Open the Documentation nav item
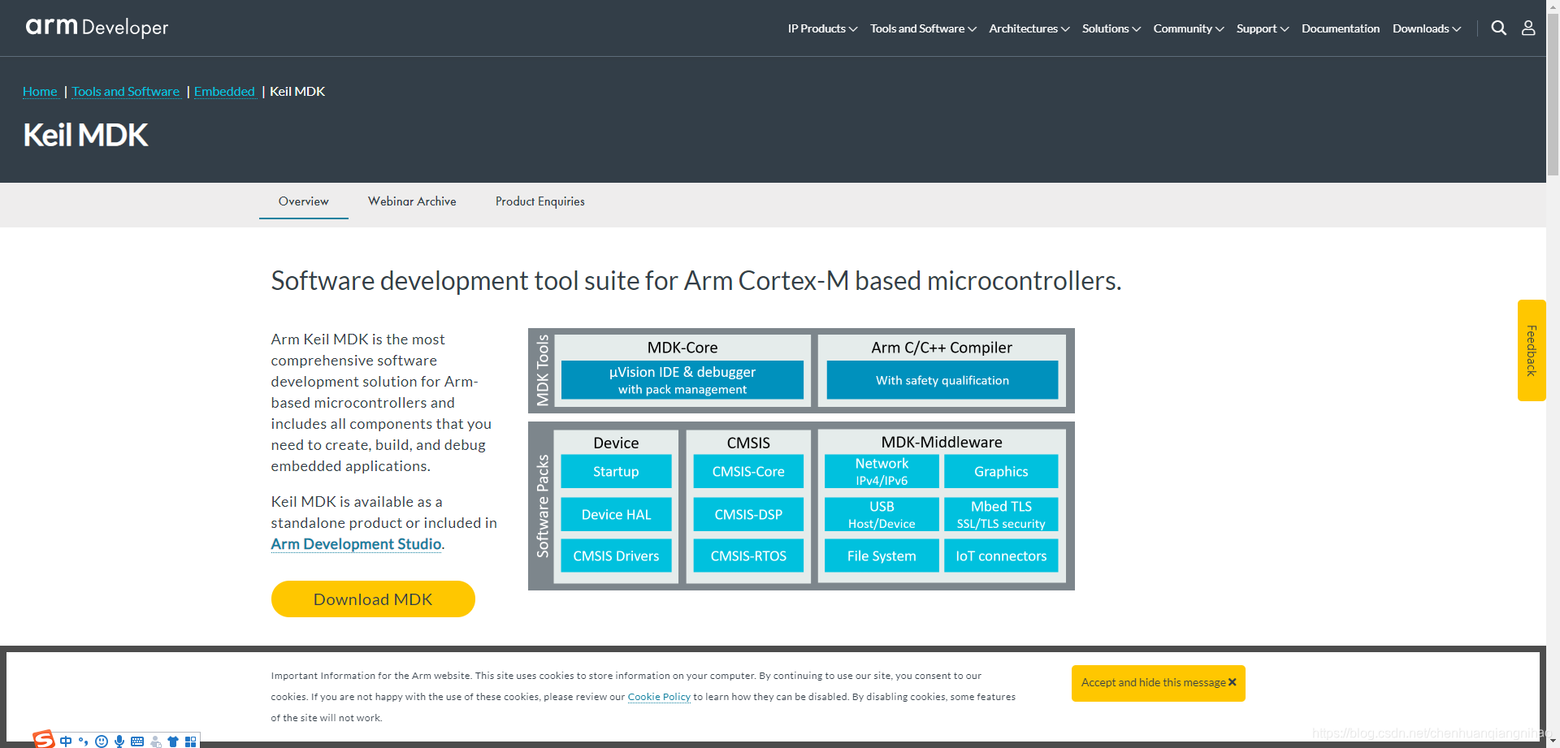The width and height of the screenshot is (1560, 748). tap(1340, 28)
